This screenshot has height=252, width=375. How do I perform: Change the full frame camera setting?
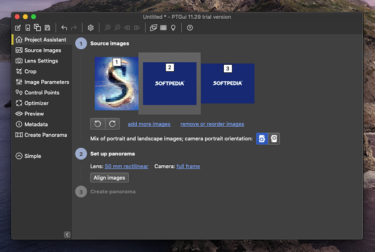point(189,166)
